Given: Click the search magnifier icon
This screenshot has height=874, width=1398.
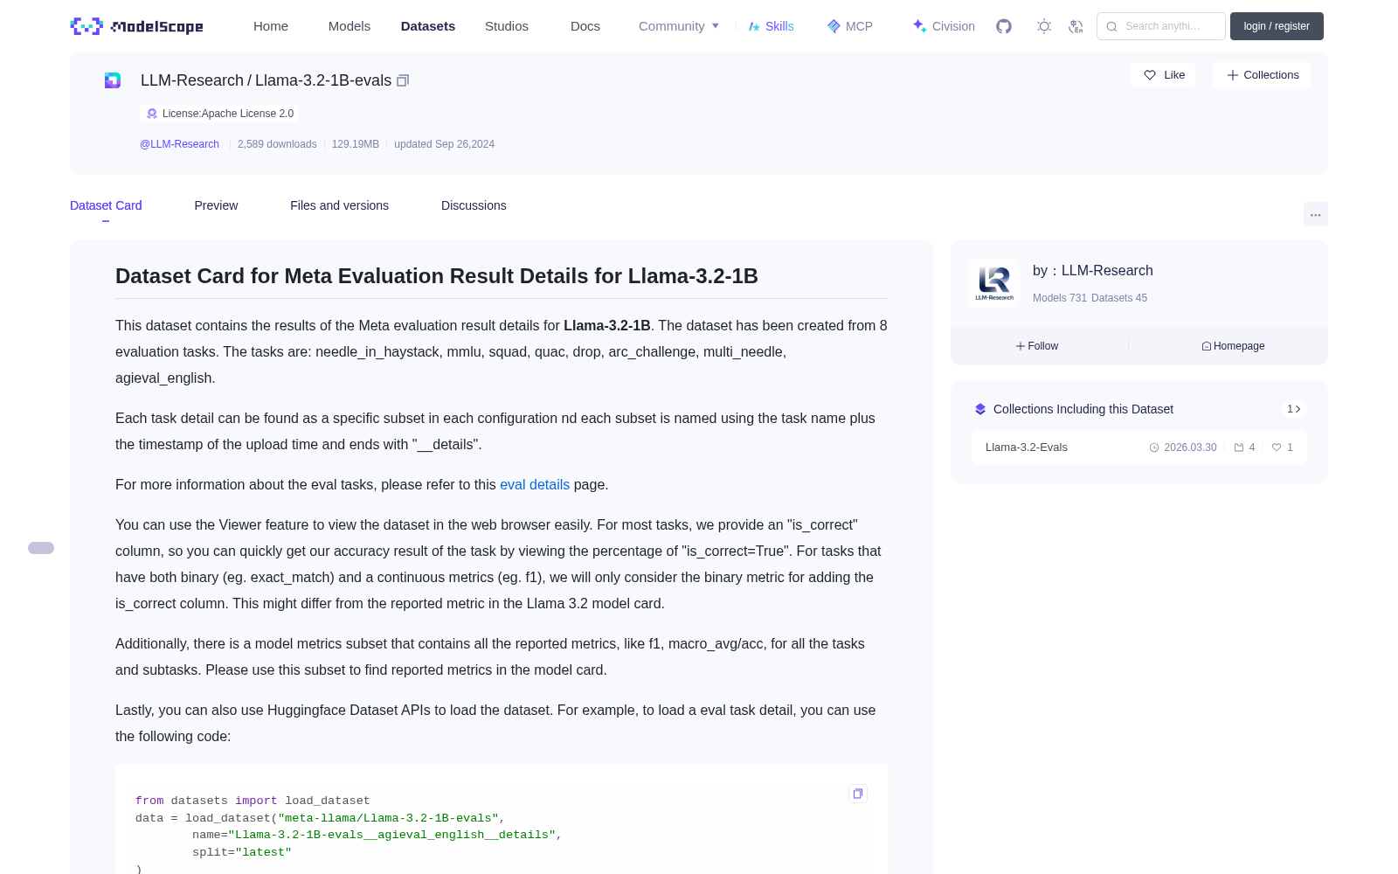Looking at the screenshot, I should coord(1111,26).
